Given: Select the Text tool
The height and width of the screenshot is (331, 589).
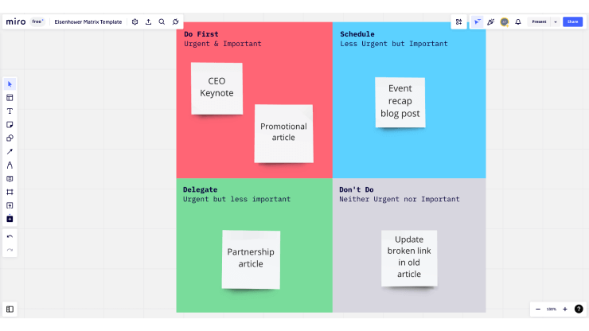Looking at the screenshot, I should [x=10, y=111].
